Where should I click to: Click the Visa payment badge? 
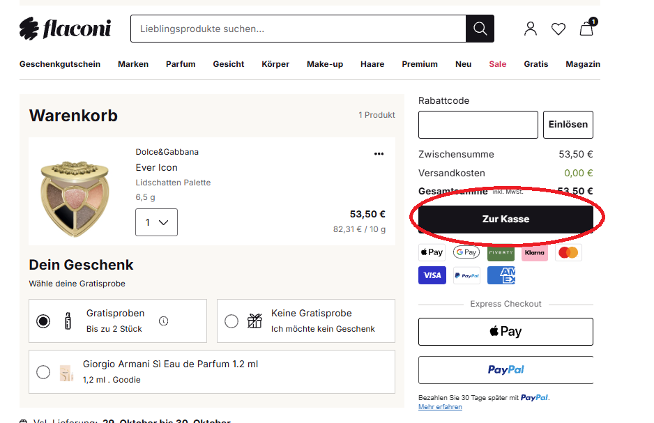(432, 275)
